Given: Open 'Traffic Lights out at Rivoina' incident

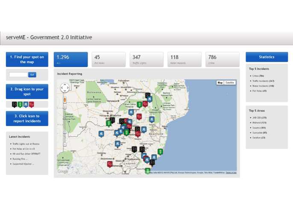Looking at the screenshot, I should click(x=26, y=144).
